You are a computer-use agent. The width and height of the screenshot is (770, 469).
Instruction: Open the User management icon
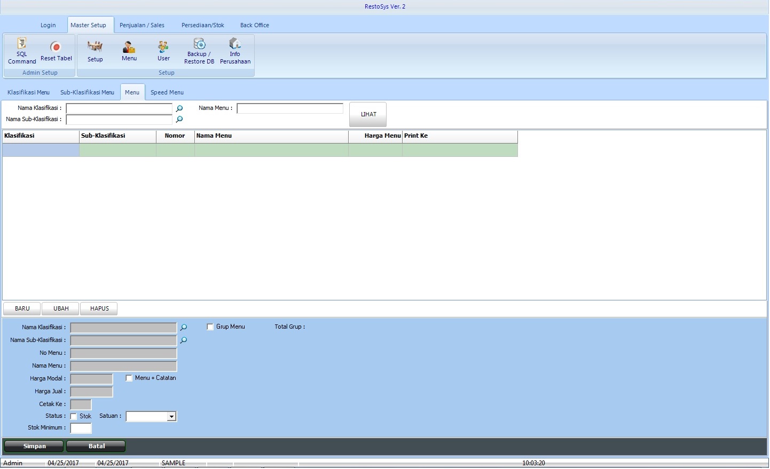point(163,51)
